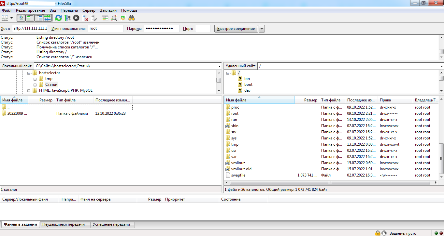The height and width of the screenshot is (236, 444).
Task: Toggle the directory comparison icon
Action: click(114, 18)
